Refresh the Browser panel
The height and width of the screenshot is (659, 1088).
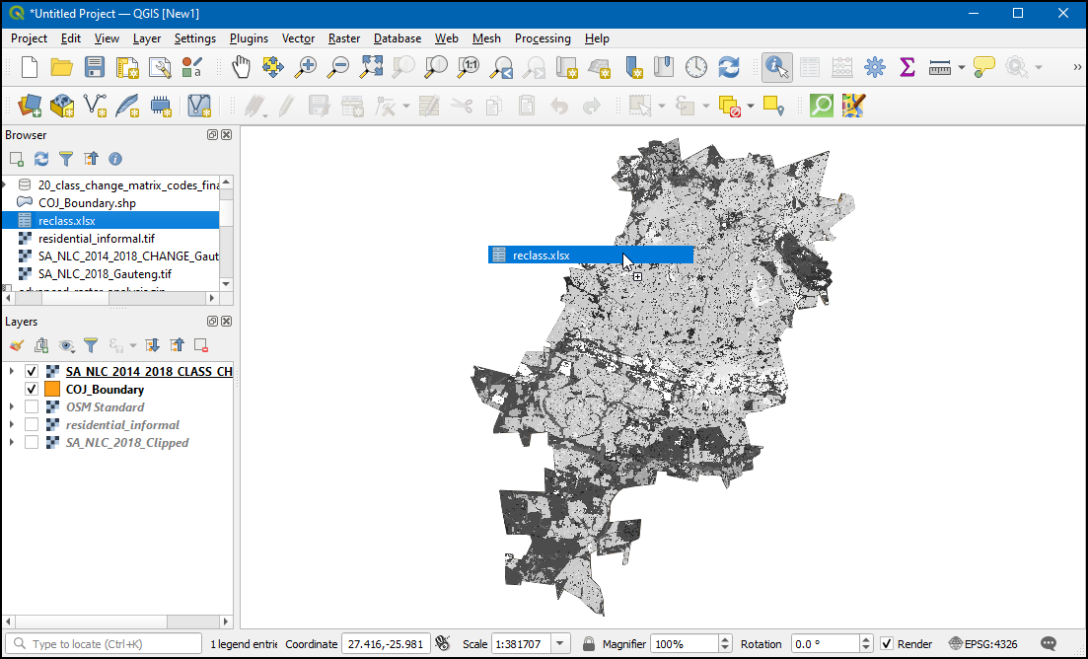pyautogui.click(x=41, y=159)
